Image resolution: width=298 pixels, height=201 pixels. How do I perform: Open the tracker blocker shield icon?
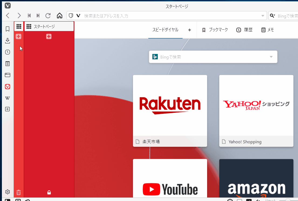click(x=71, y=16)
